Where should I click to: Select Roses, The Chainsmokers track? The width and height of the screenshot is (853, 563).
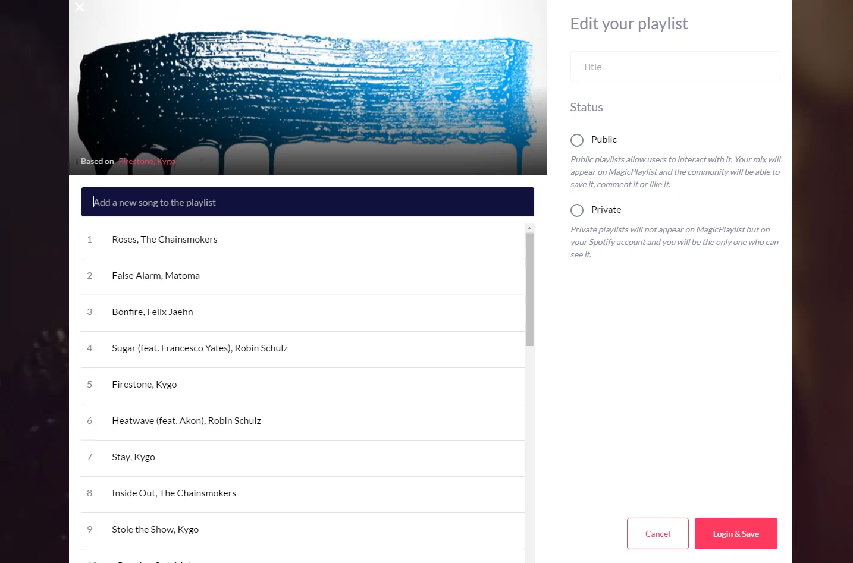(303, 240)
